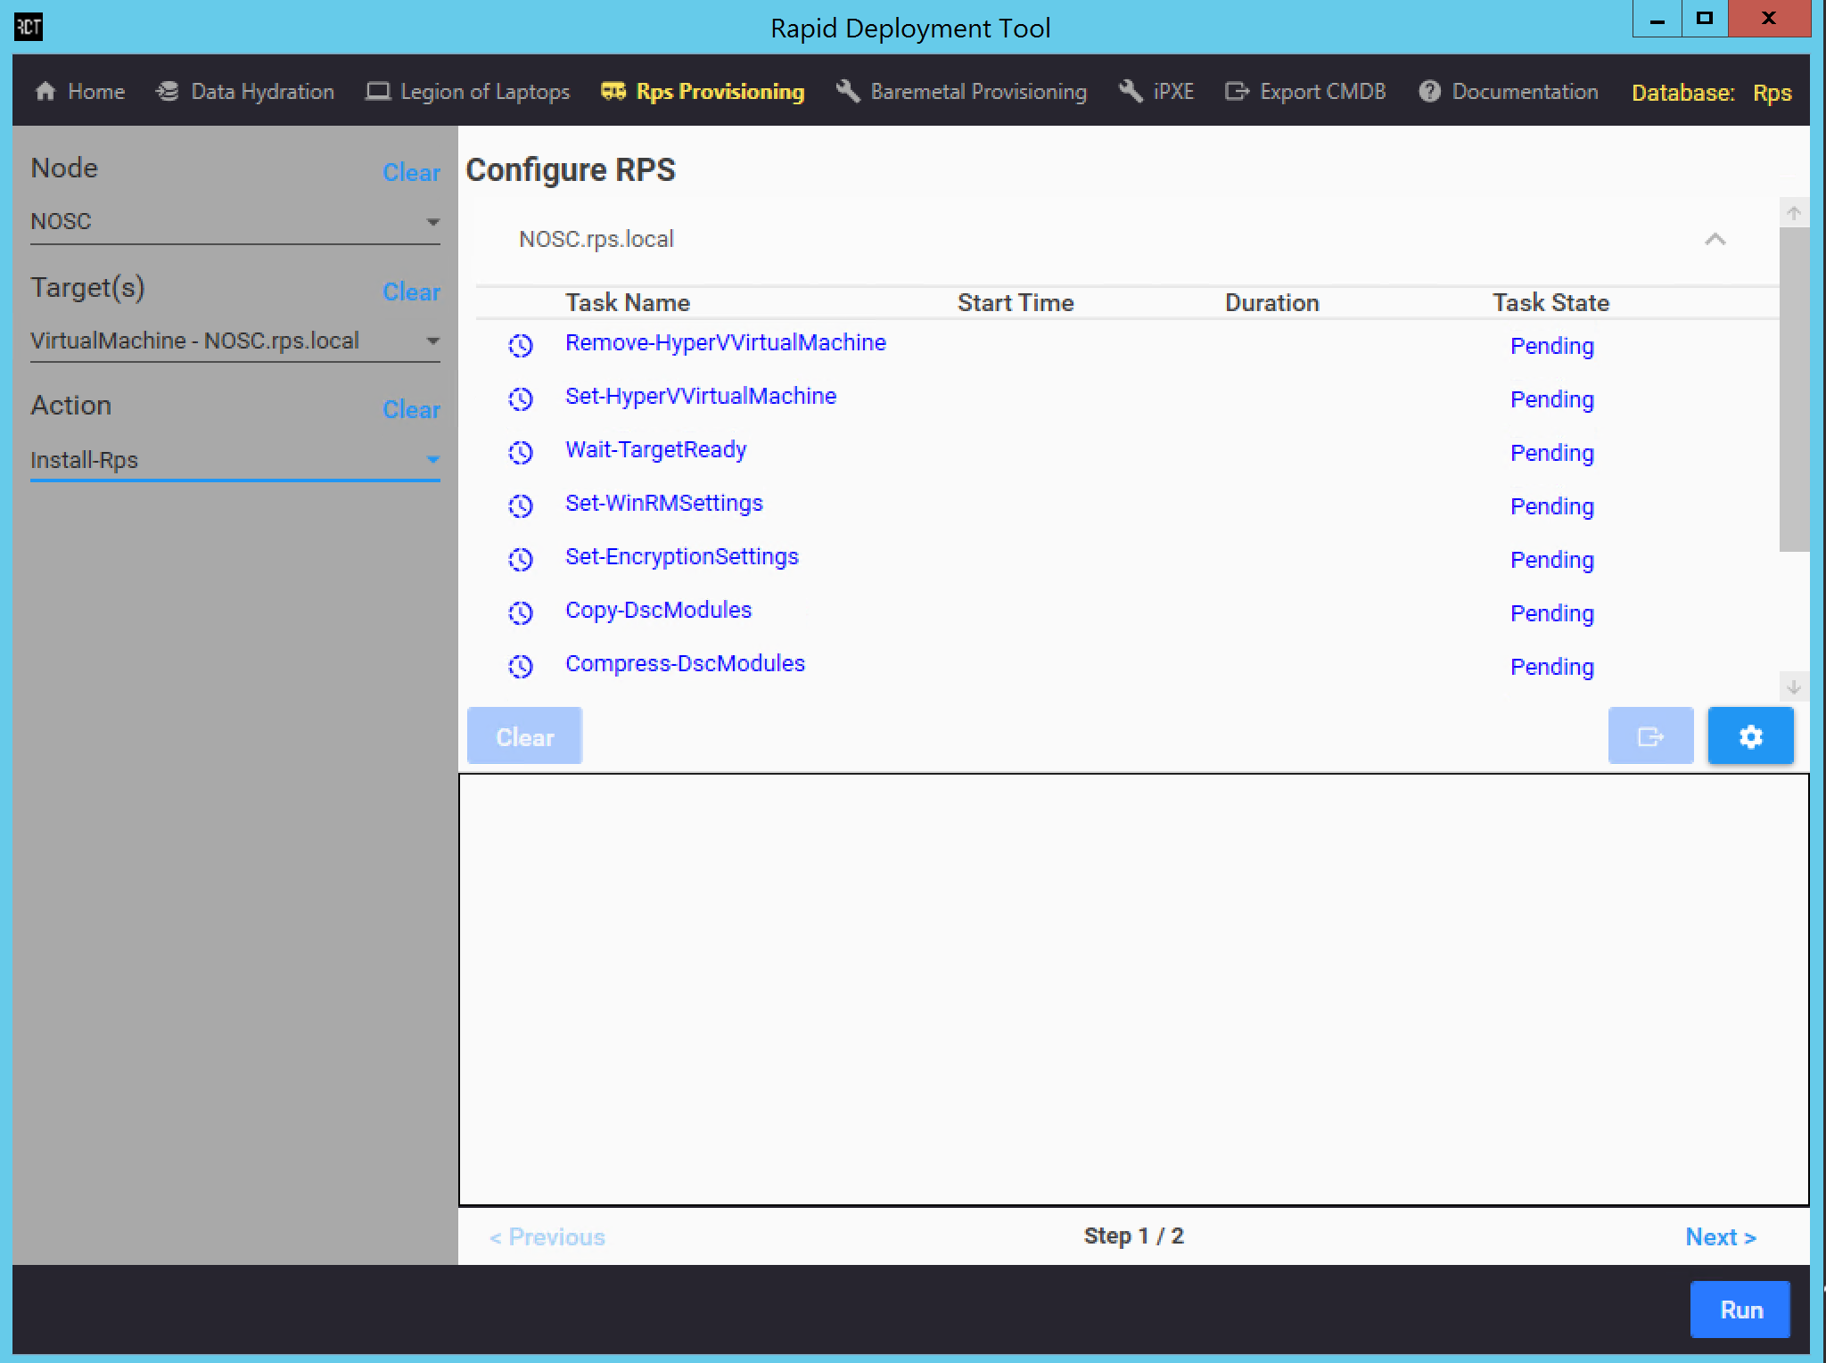Image resolution: width=1826 pixels, height=1363 pixels.
Task: Click the Baremetal Provisioning wrench icon
Action: pos(848,92)
